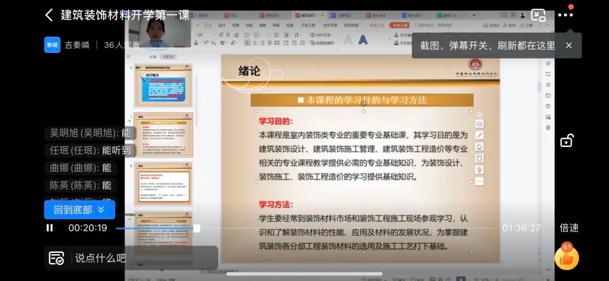
Task: Pause the video playback
Action: pos(50,228)
